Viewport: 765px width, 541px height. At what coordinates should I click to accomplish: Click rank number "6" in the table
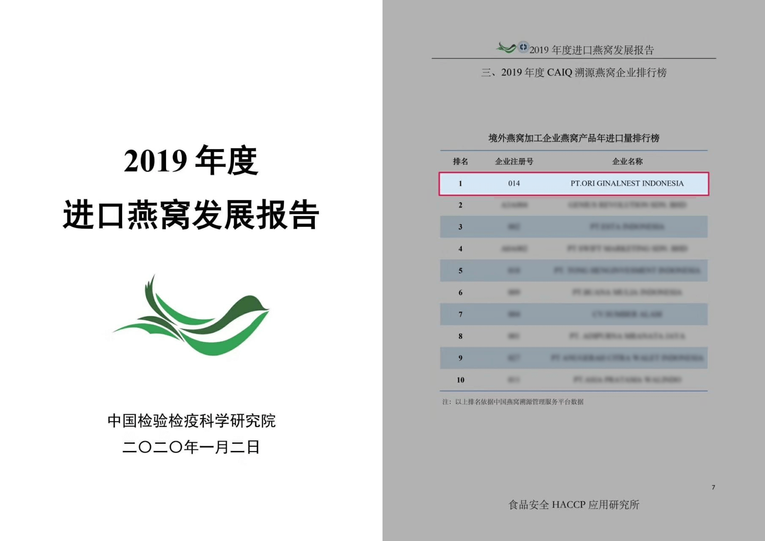(460, 292)
